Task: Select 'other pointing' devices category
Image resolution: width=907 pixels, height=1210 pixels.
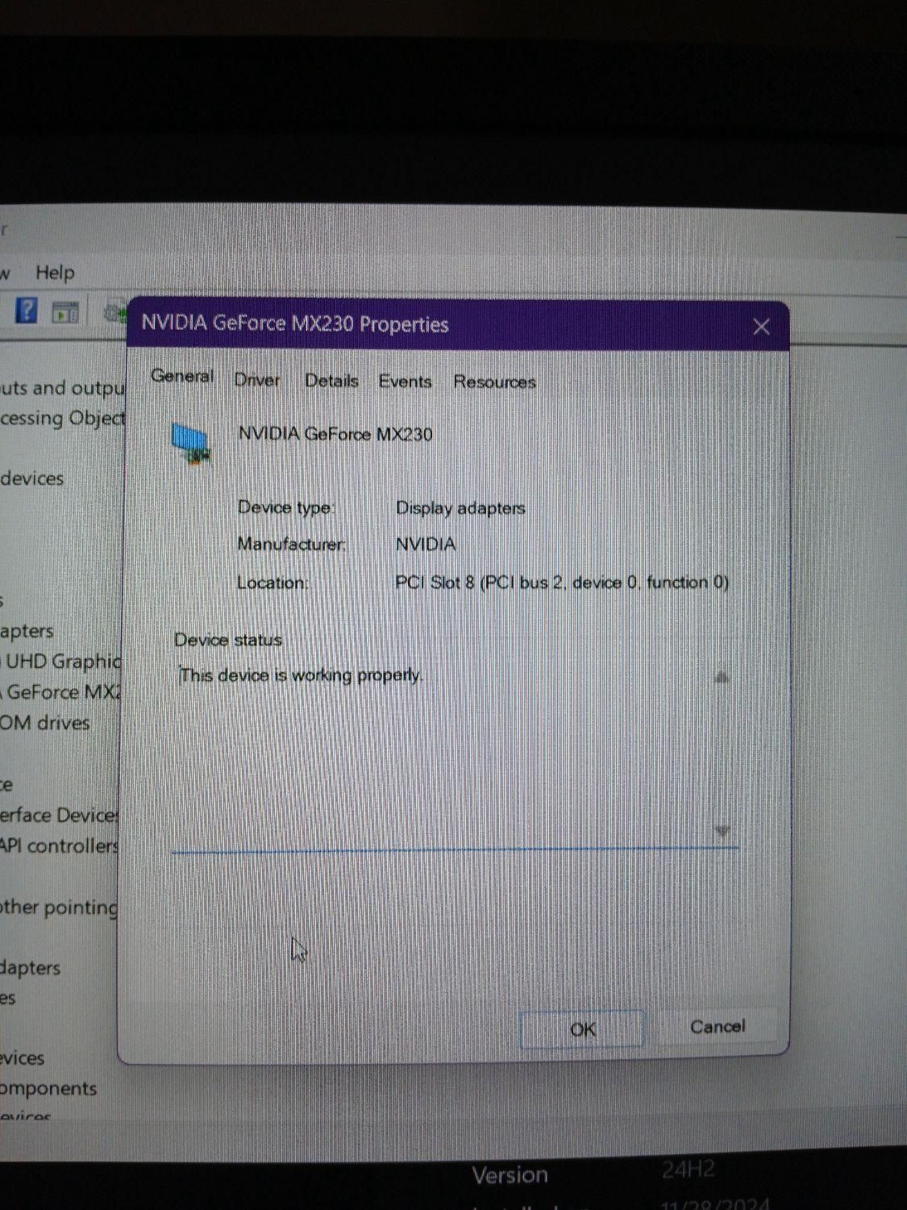Action: (x=59, y=907)
